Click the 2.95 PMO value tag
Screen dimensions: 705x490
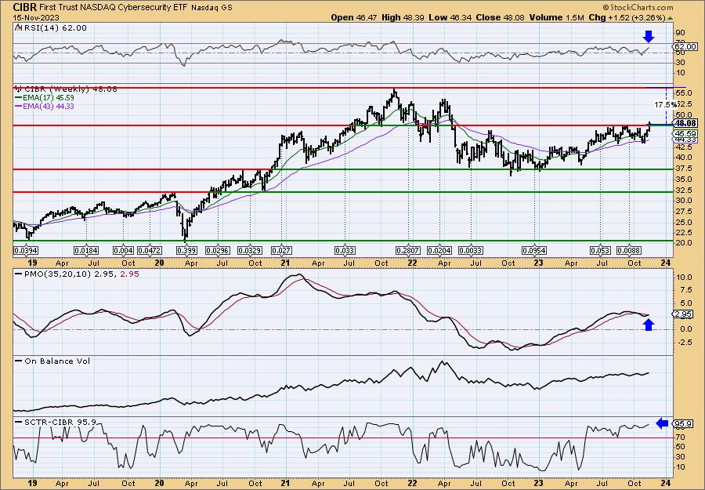pos(683,314)
